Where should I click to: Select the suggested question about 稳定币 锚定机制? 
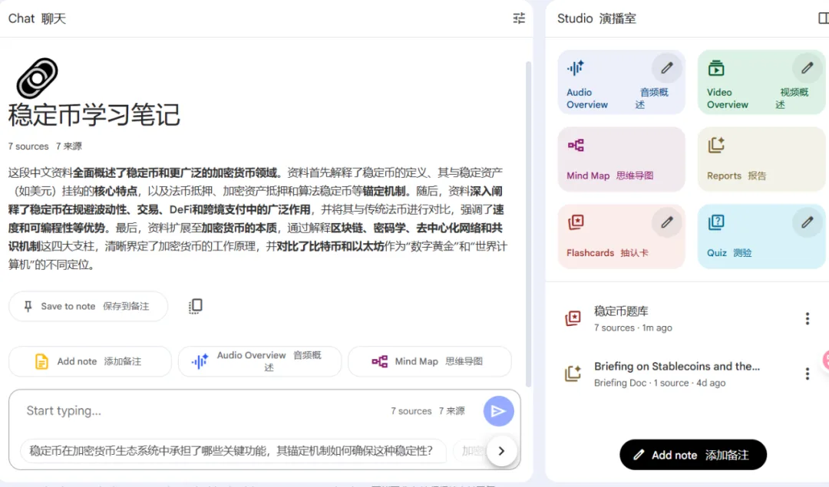click(233, 451)
